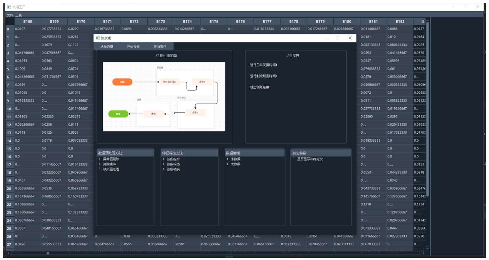Click cell with value 0.0093

point(134,29)
